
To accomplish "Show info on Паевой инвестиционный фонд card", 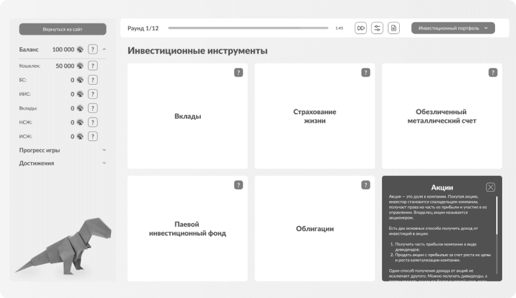I will point(238,185).
